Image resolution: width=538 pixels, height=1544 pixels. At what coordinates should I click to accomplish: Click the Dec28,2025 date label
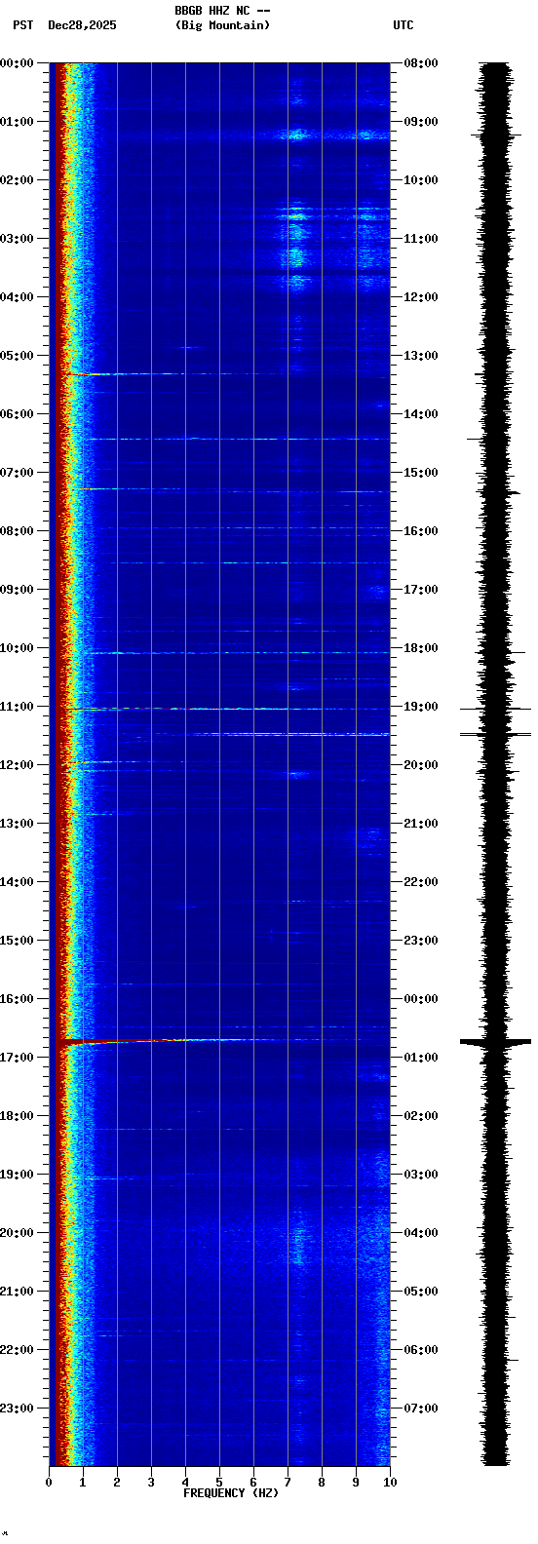click(82, 25)
